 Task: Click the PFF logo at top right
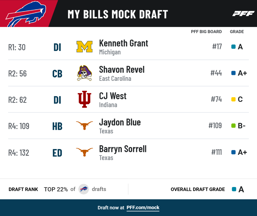coord(243,14)
